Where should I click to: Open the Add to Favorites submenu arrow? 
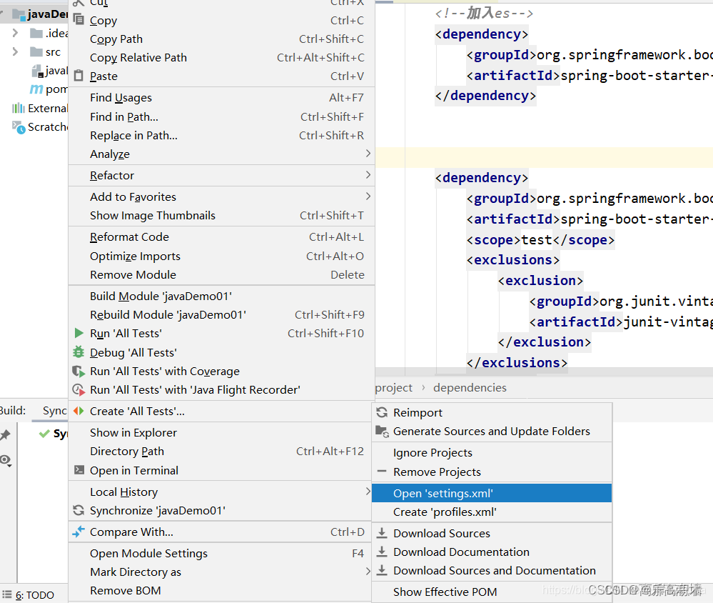pyautogui.click(x=368, y=196)
